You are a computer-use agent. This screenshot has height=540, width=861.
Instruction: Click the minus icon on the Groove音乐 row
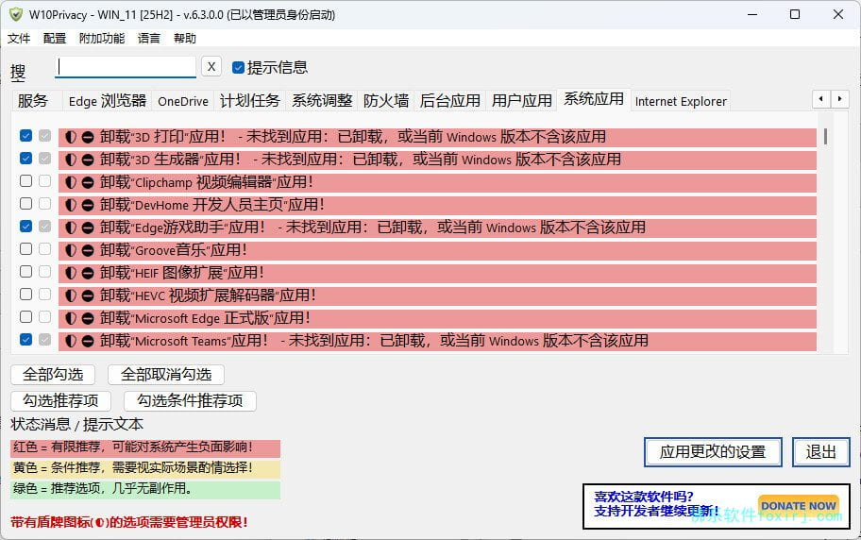click(87, 250)
